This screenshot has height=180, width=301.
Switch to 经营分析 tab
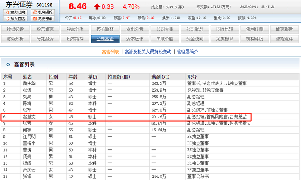[75, 29]
